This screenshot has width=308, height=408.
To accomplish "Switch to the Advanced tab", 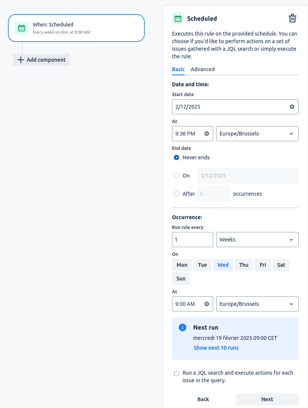I will click(203, 69).
